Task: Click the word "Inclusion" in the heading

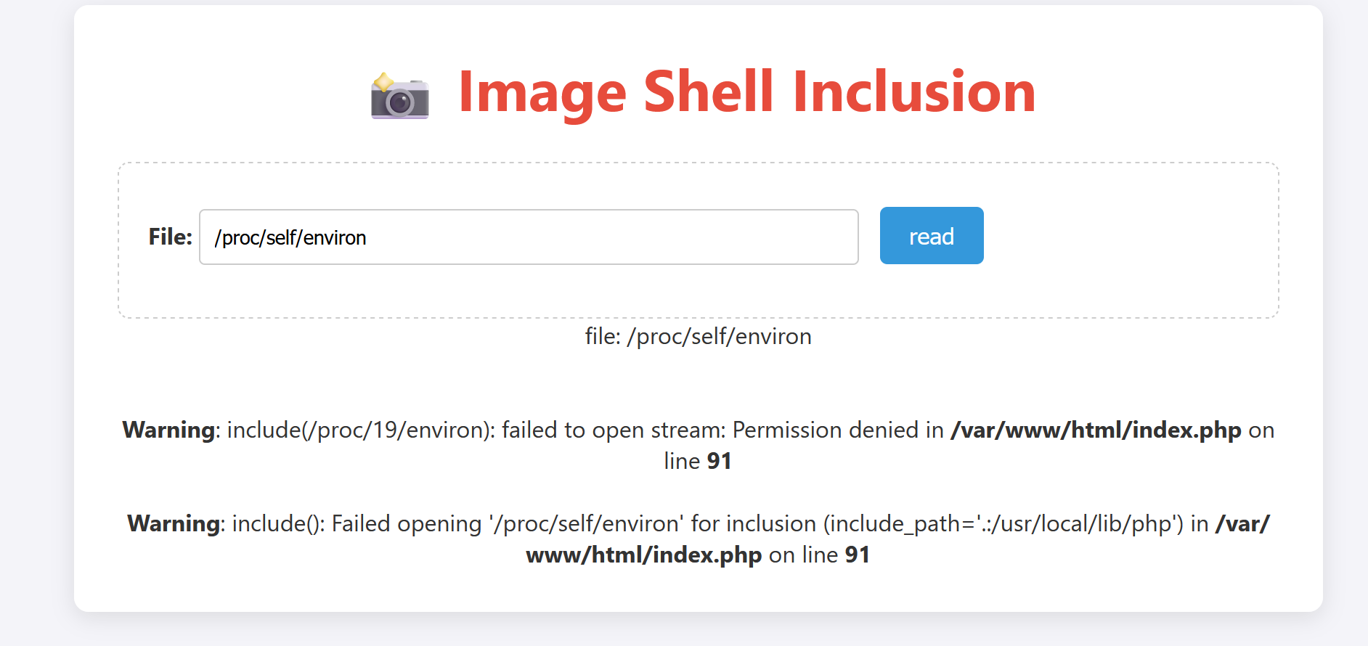Action: (914, 93)
